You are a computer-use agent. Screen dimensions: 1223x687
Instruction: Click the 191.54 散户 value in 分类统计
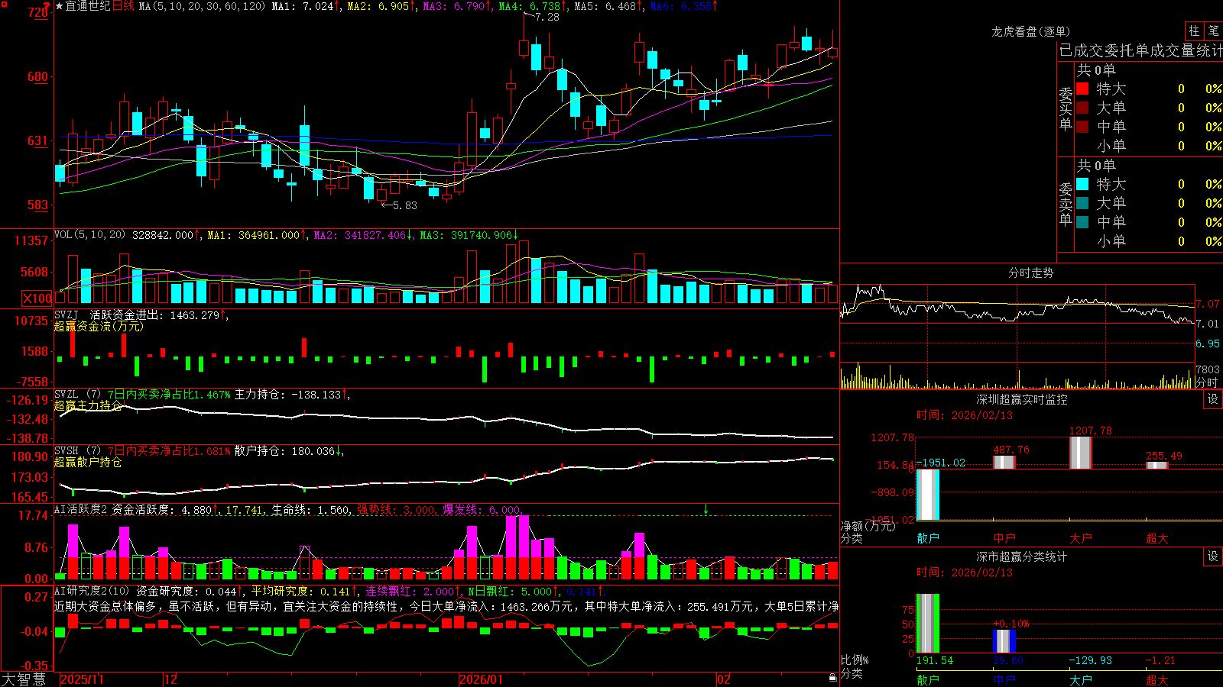935,660
